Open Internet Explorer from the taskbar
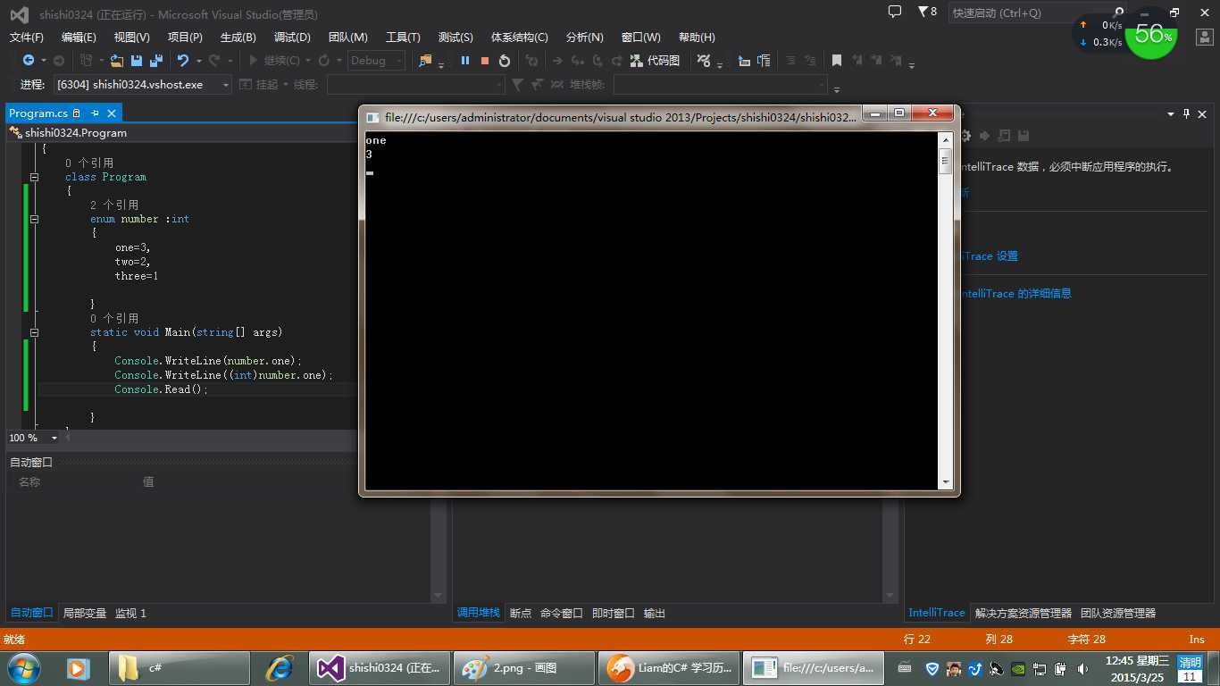Viewport: 1220px width, 686px height. point(280,667)
